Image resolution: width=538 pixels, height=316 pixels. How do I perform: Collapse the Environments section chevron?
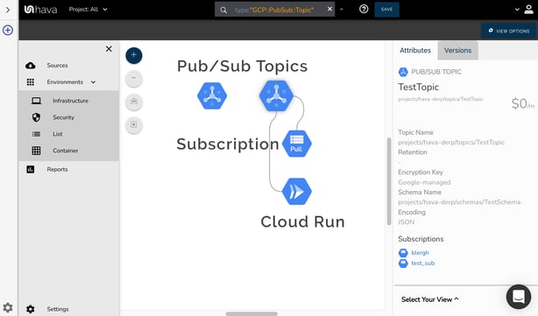tap(94, 82)
